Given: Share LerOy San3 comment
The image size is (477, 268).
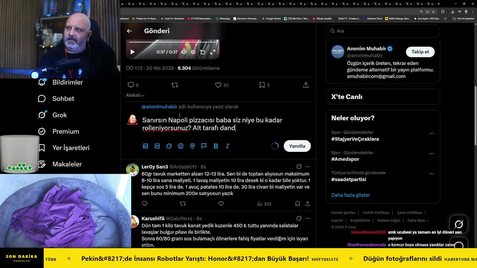Looking at the screenshot, I should click(307, 204).
